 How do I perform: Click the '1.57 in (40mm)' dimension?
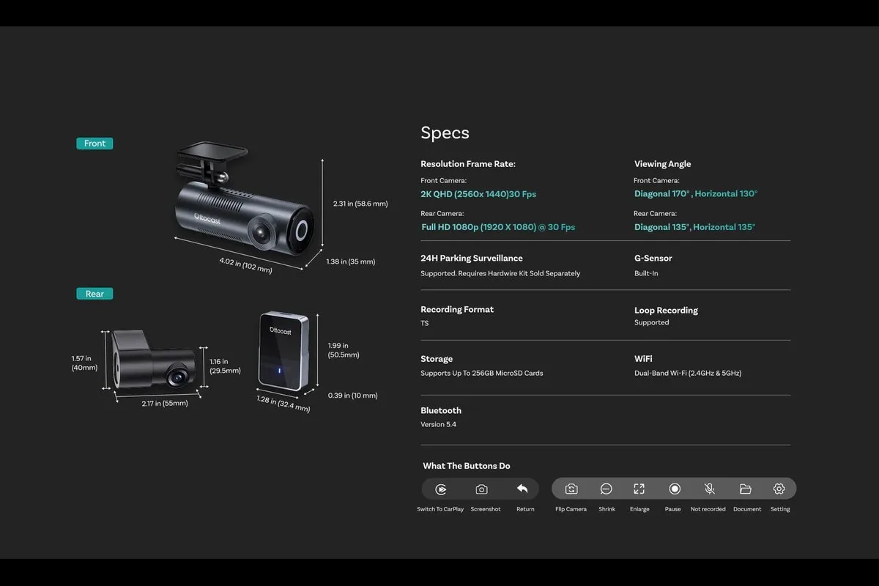pos(84,363)
